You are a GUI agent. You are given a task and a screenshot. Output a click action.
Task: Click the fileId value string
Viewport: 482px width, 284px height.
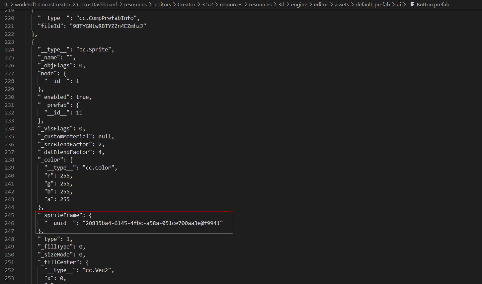point(108,26)
